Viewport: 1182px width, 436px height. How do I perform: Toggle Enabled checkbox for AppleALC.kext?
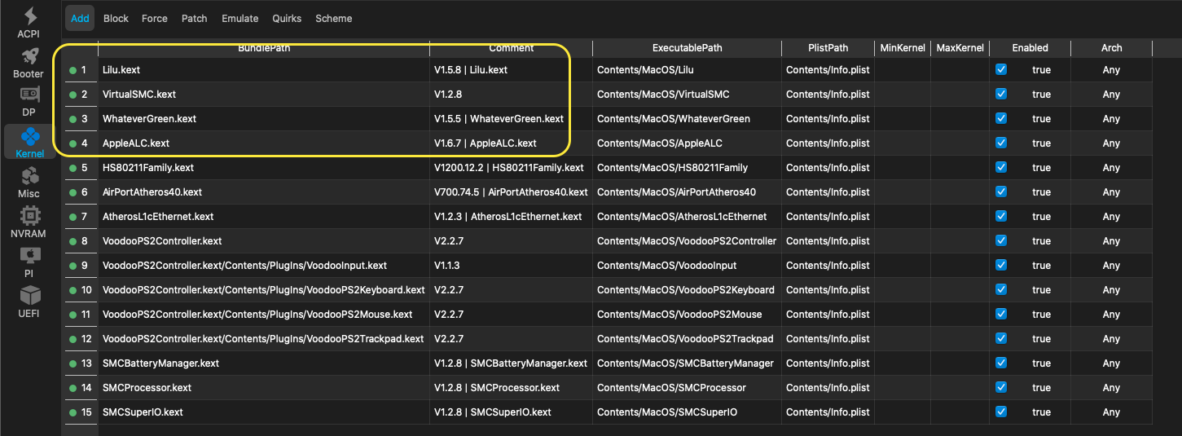click(1001, 143)
